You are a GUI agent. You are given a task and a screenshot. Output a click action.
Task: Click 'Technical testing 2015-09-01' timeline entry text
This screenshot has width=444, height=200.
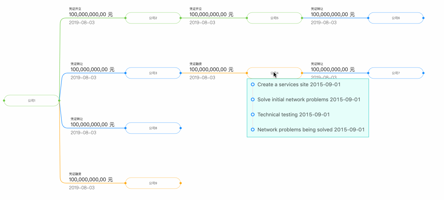pyautogui.click(x=294, y=114)
